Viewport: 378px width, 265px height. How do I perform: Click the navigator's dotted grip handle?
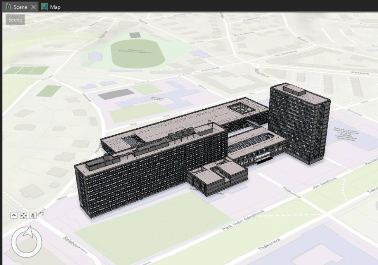coord(42,214)
